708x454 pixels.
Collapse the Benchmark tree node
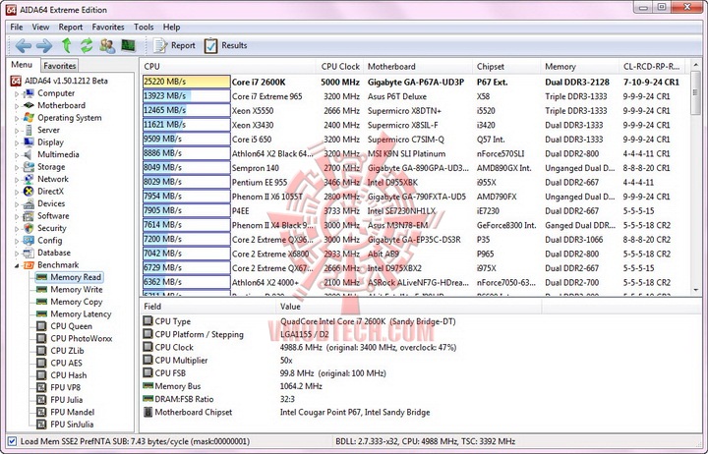pyautogui.click(x=17, y=265)
